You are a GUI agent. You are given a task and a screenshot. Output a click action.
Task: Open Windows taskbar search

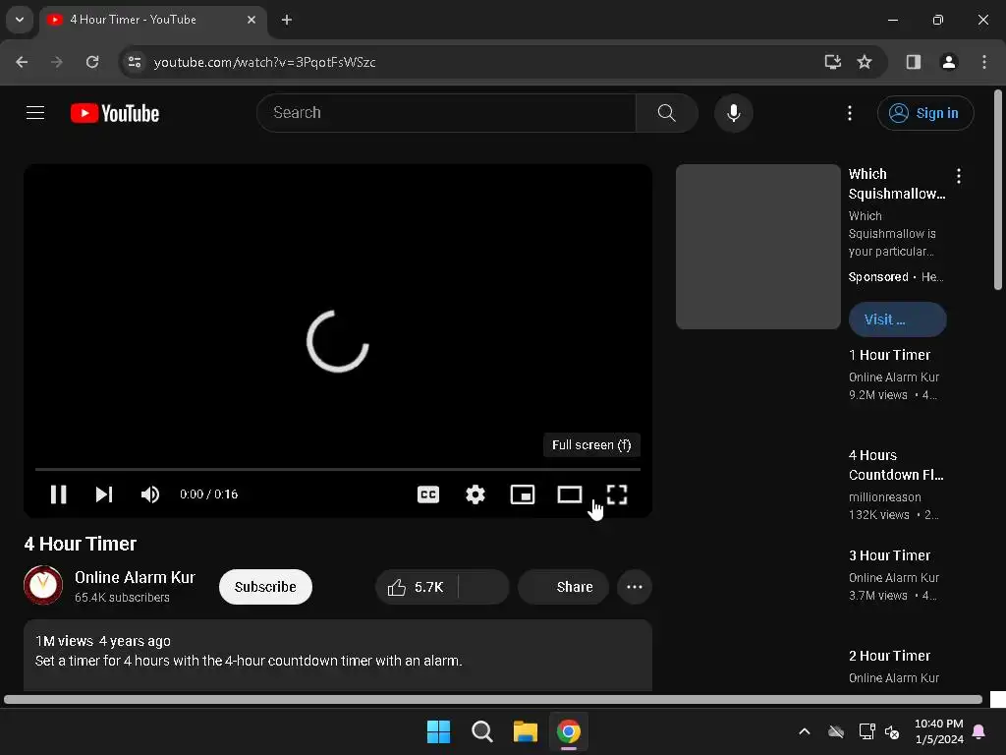click(x=481, y=731)
